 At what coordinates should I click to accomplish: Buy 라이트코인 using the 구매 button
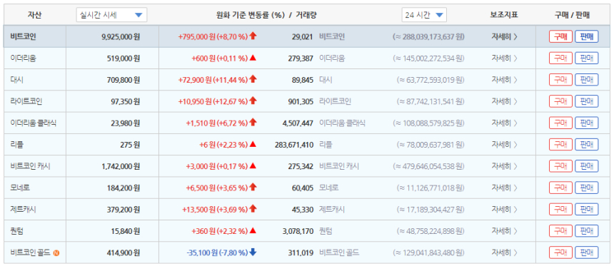pos(560,101)
